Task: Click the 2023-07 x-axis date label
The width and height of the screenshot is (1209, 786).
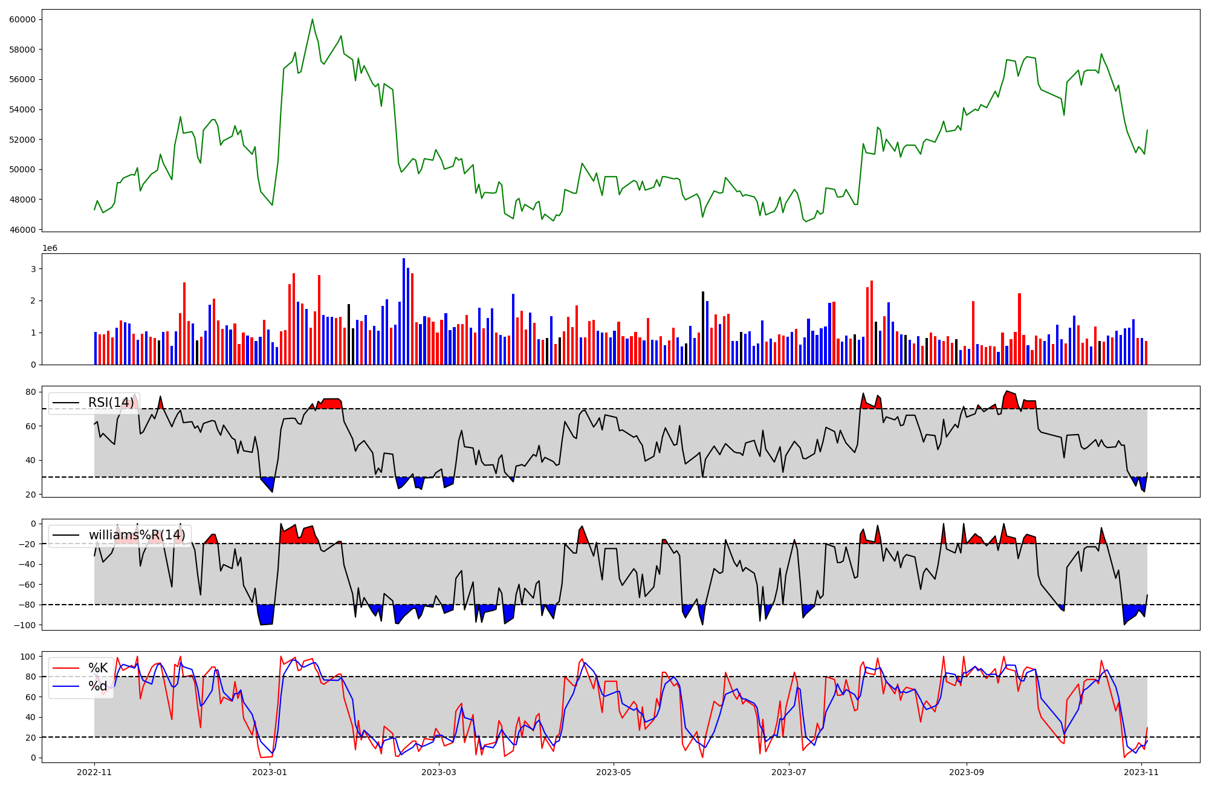Action: 789,772
